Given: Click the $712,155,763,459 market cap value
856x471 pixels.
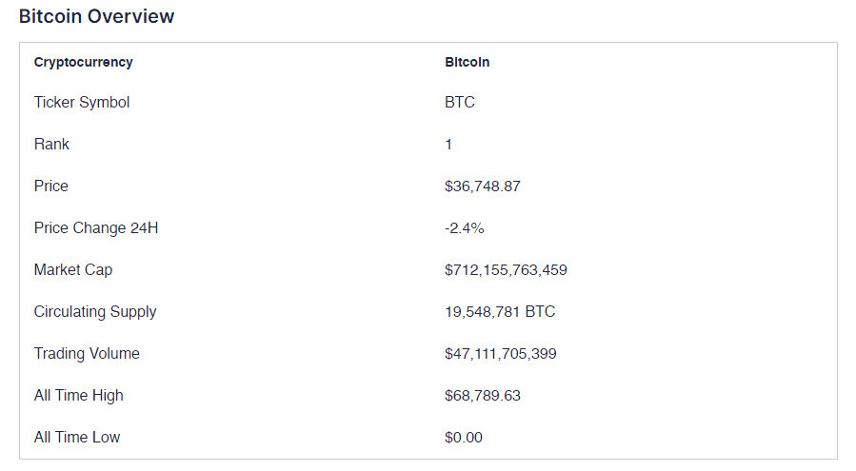Looking at the screenshot, I should click(506, 270).
